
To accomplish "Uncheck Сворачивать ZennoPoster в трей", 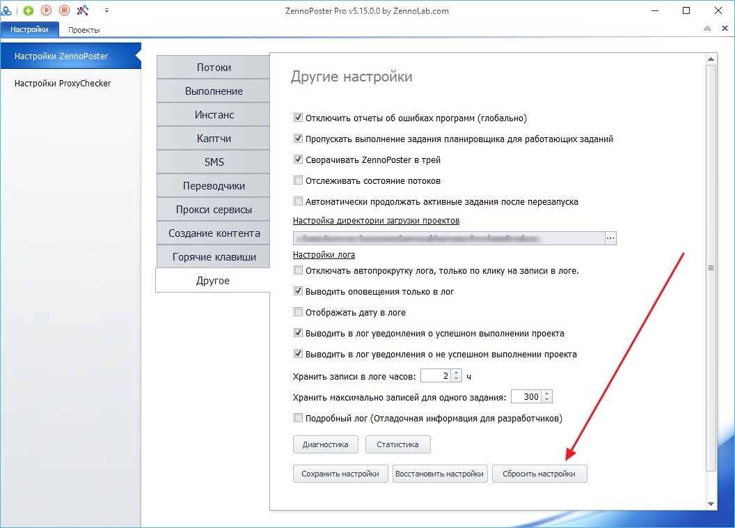I will point(298,160).
